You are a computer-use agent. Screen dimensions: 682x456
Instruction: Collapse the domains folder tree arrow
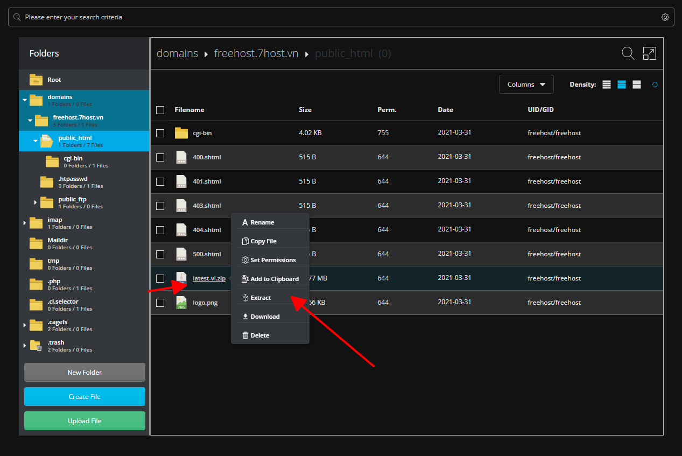click(x=24, y=100)
